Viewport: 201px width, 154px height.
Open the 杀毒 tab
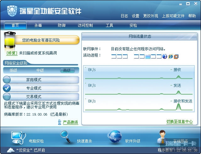click(x=38, y=25)
